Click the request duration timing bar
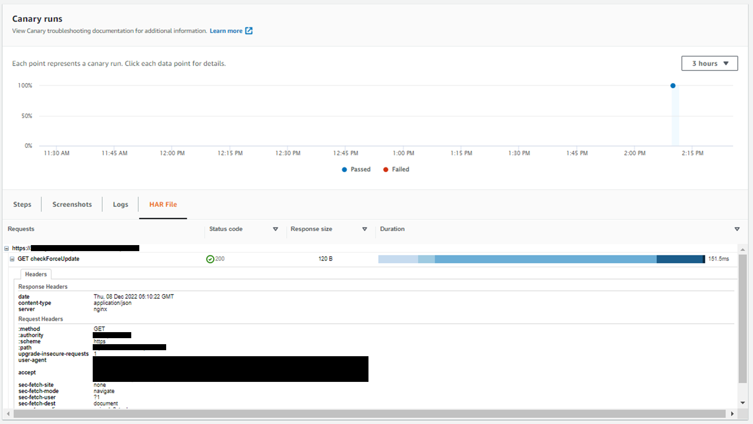The width and height of the screenshot is (753, 424). [x=541, y=259]
